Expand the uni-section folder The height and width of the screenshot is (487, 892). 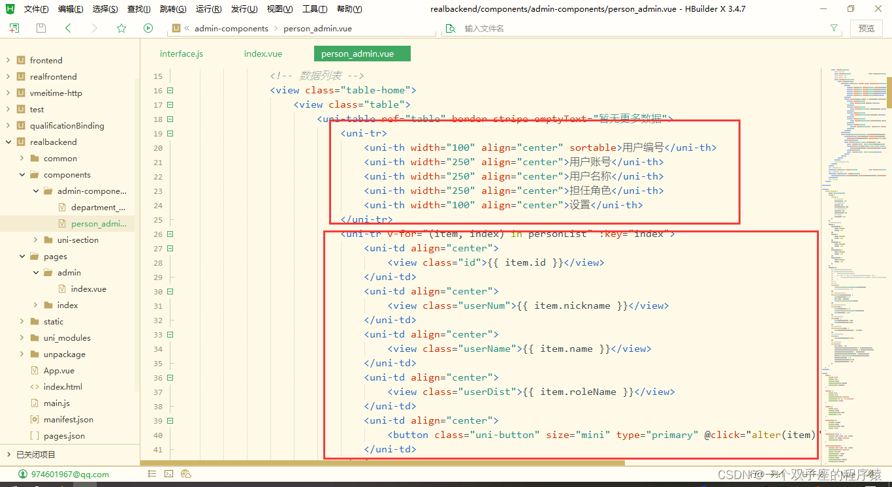click(x=36, y=240)
